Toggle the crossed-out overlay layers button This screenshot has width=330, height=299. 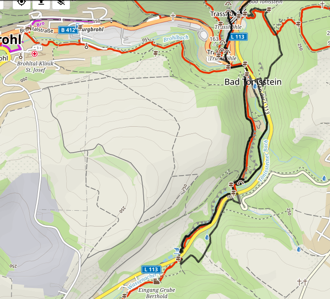pyautogui.click(x=61, y=2)
